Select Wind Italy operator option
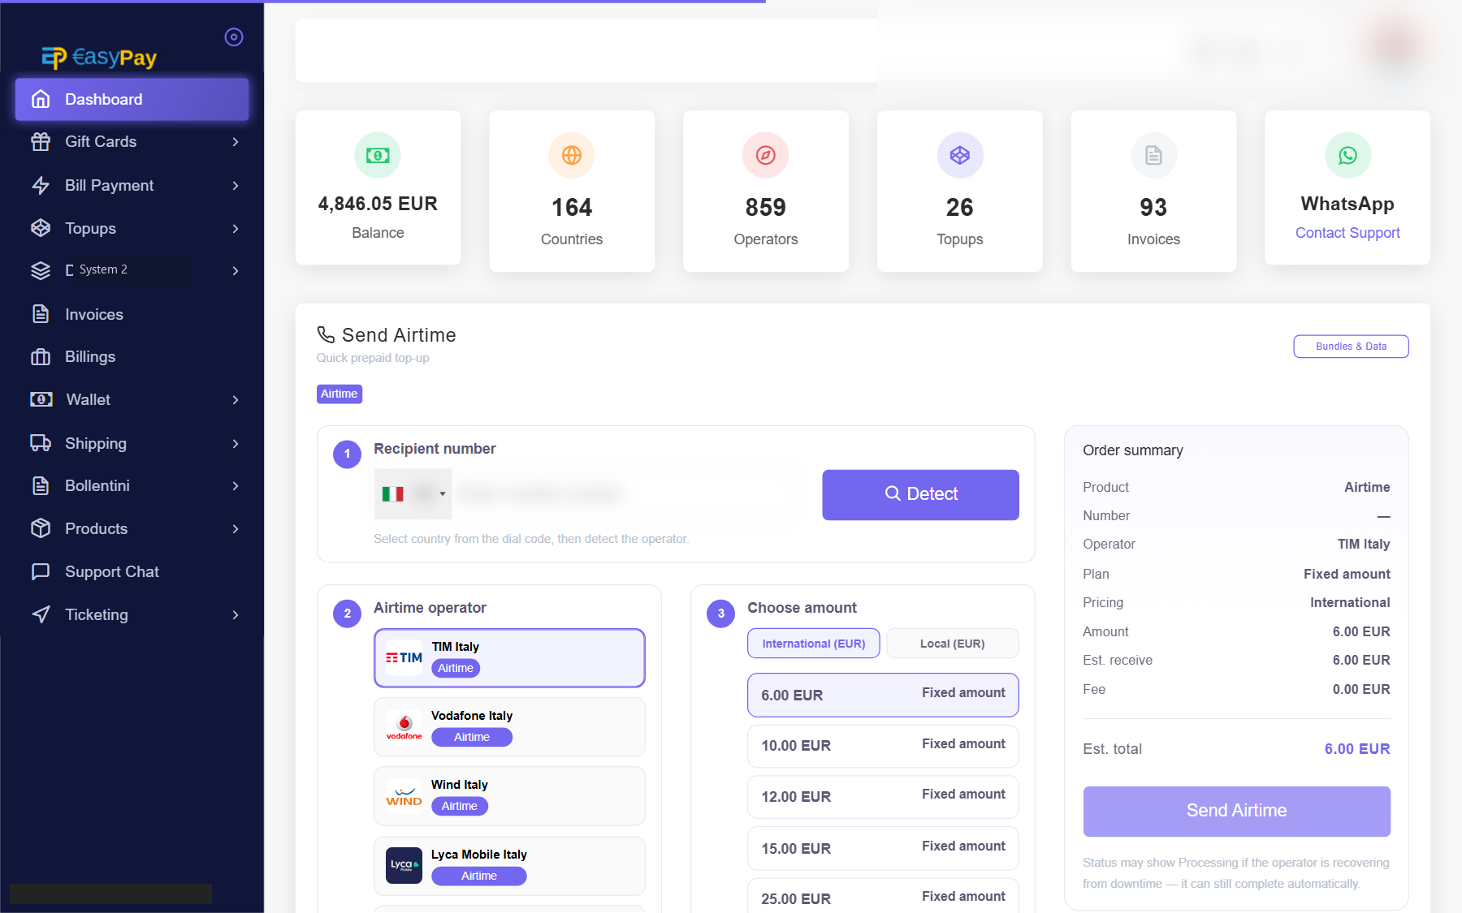Image resolution: width=1462 pixels, height=913 pixels. pyautogui.click(x=509, y=796)
